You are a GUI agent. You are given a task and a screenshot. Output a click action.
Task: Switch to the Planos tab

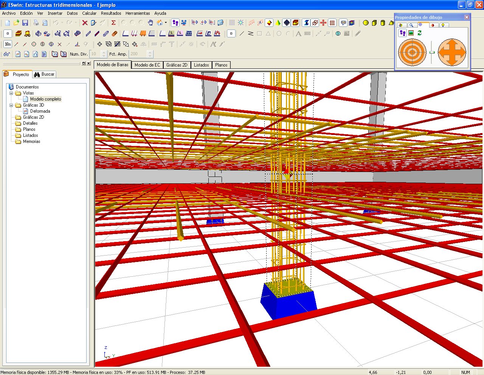(x=221, y=65)
